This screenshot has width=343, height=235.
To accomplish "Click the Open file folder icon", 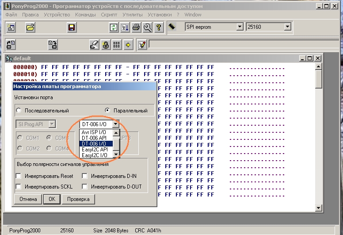I will coord(30,27).
